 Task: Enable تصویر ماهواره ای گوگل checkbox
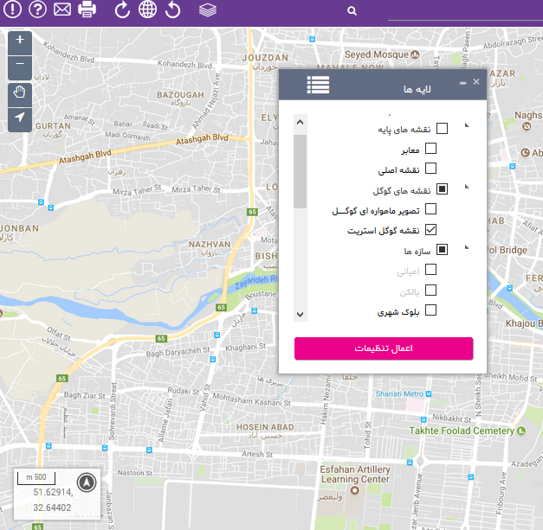point(430,209)
